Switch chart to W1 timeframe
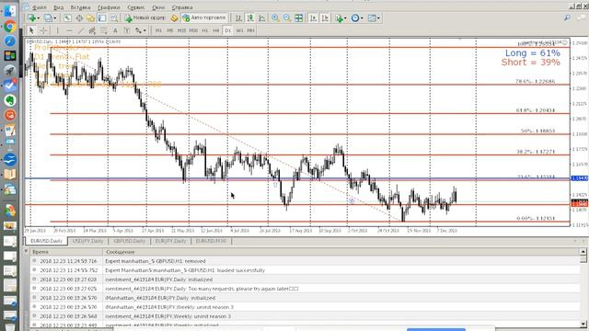Image resolution: width=589 pixels, height=331 pixels. click(239, 30)
